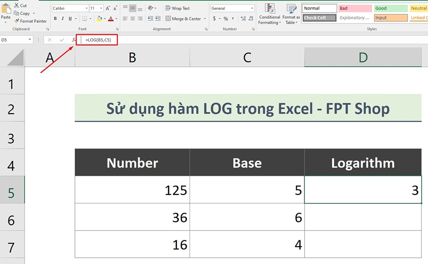Apply the Bad cell style
The width and height of the screenshot is (428, 264).
[x=355, y=8]
